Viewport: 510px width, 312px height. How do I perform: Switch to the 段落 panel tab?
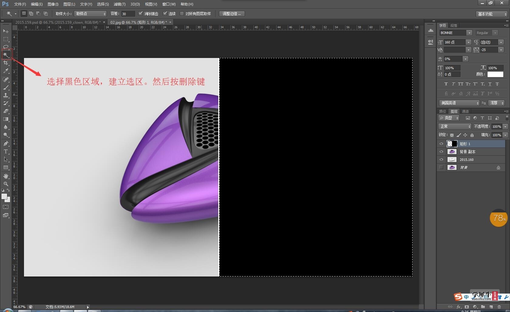454,25
